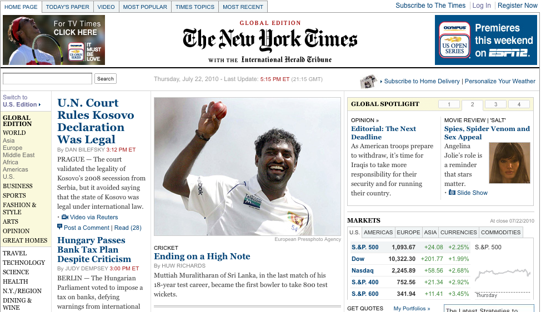Open Ending on a High Note article

tap(202, 256)
